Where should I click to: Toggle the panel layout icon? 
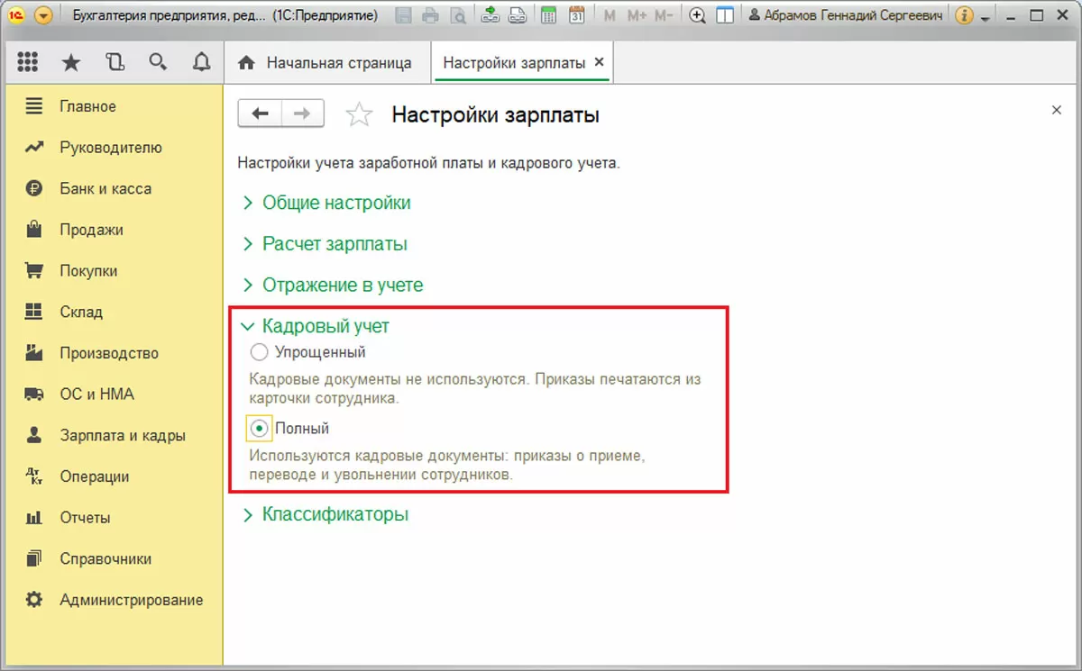pyautogui.click(x=723, y=15)
